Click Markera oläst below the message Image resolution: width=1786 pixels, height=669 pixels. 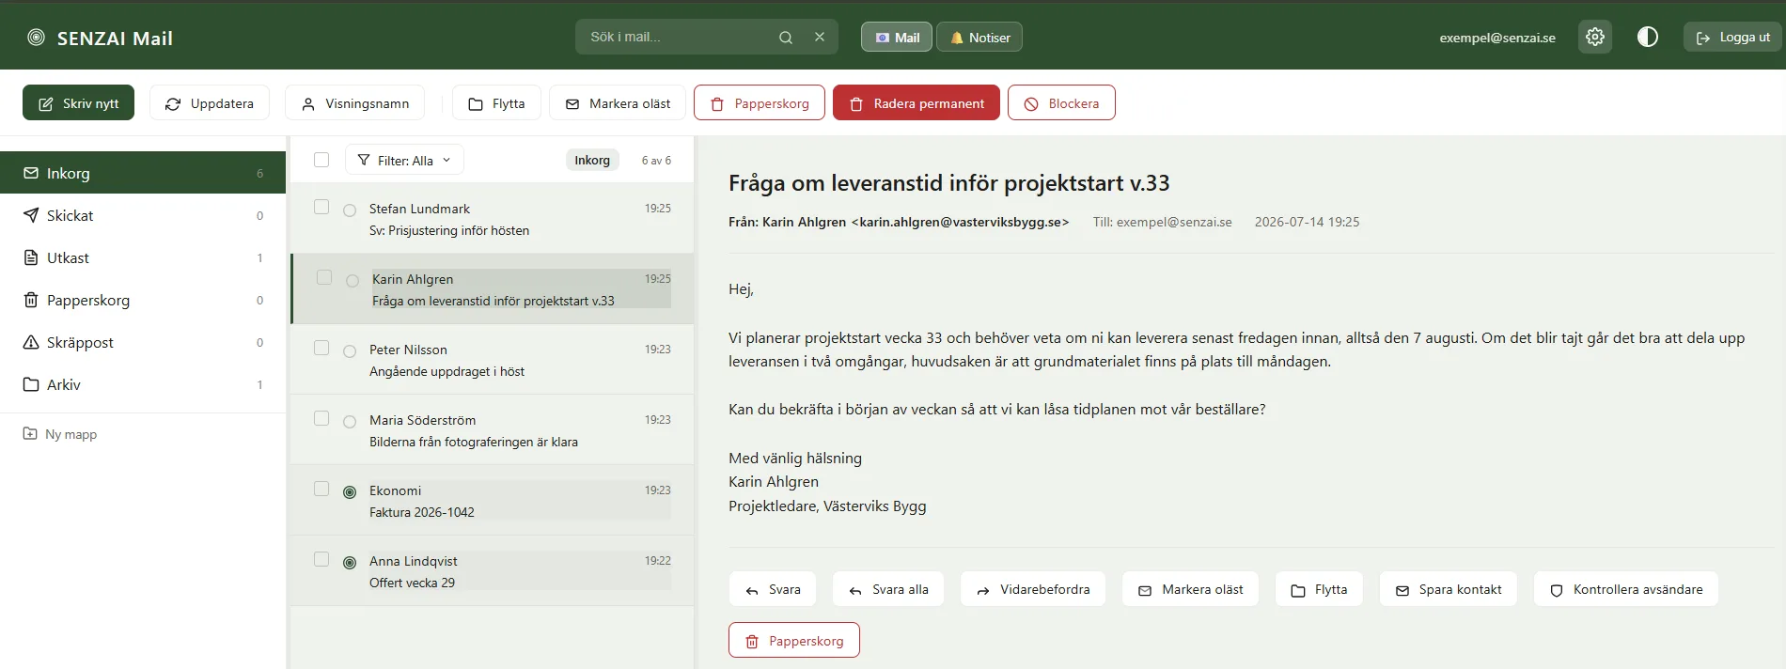tap(1191, 589)
